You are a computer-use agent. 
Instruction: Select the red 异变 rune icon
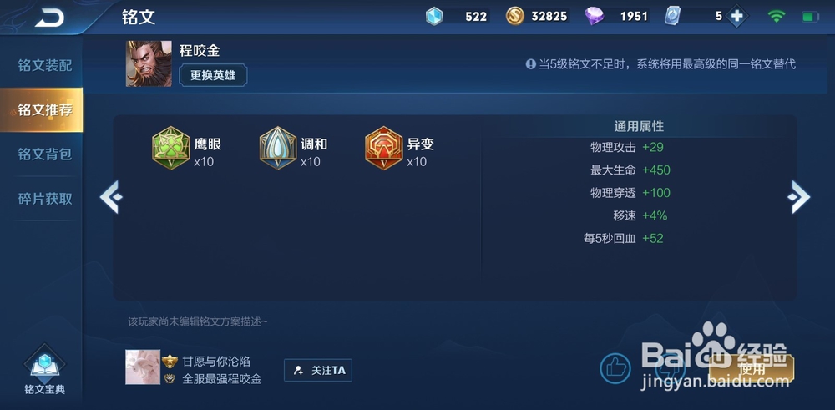pos(384,148)
